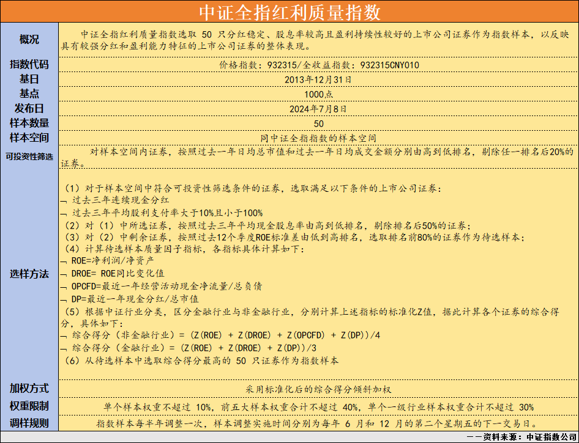
Task: Select step (1) line about 可投资性筛选条件
Action: coord(253,189)
